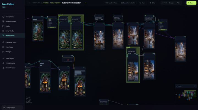Click the Grupo button
Screen dimensions: 198x110
point(142,3)
